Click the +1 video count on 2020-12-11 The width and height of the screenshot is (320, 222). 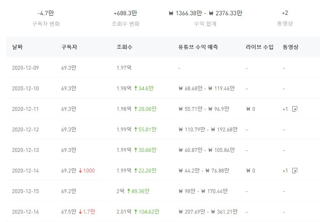click(285, 109)
